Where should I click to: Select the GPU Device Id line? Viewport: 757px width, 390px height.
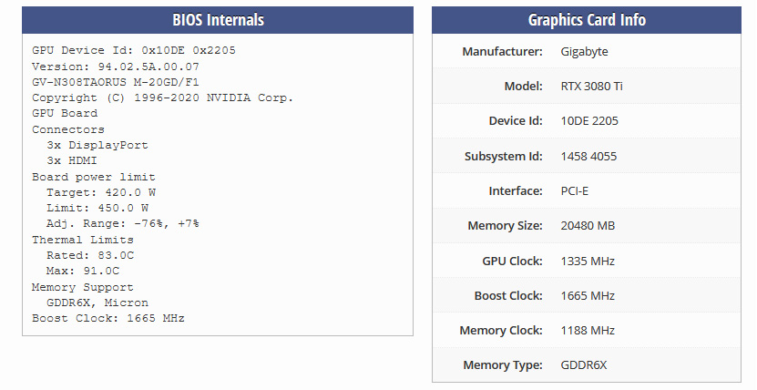[x=134, y=50]
